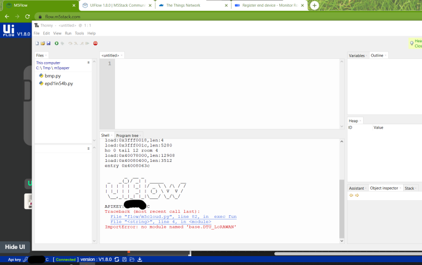Click the refresh icon in UIFlow status bar
This screenshot has width=422, height=265.
117,259
